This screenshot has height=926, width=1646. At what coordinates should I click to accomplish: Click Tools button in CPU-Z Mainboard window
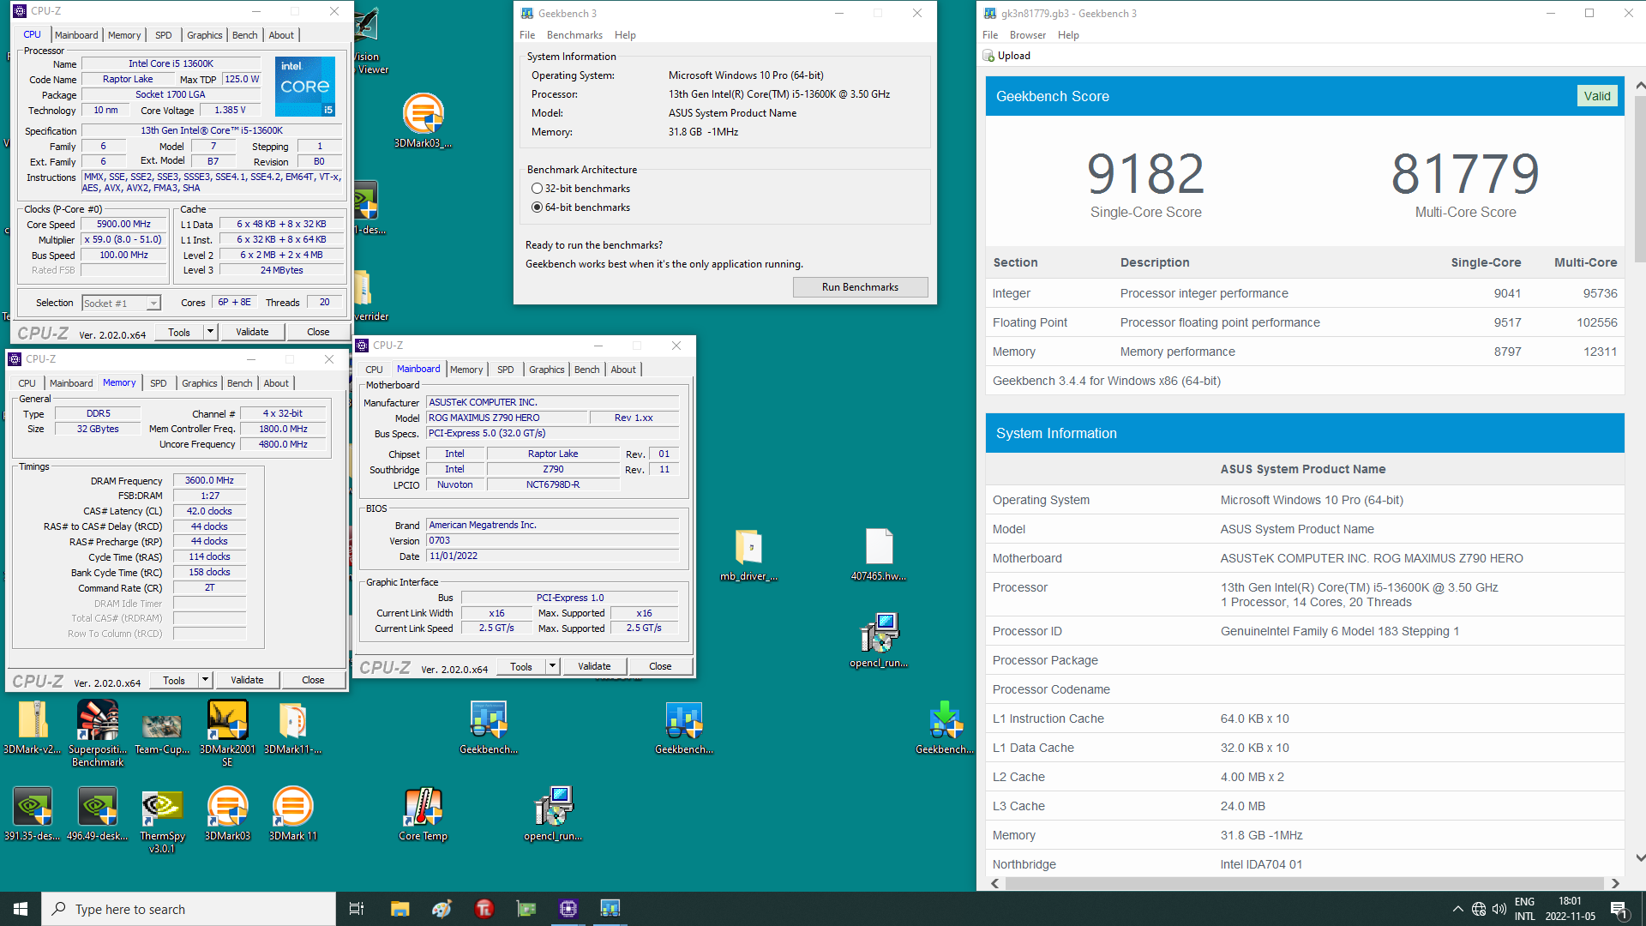(x=520, y=666)
